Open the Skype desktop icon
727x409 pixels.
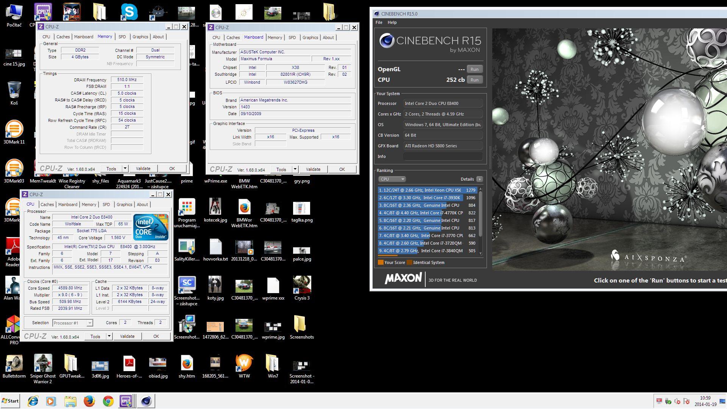[x=129, y=12]
